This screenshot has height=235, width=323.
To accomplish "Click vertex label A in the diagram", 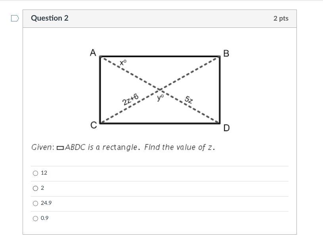I will coord(93,53).
